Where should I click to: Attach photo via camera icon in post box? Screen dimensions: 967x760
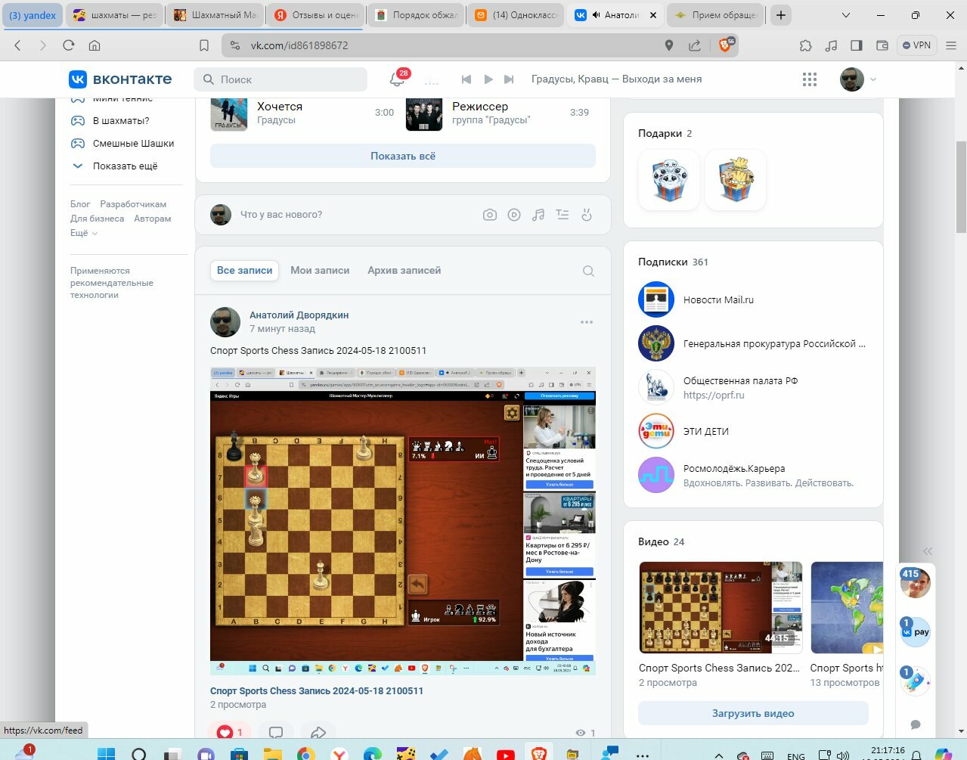(x=490, y=215)
